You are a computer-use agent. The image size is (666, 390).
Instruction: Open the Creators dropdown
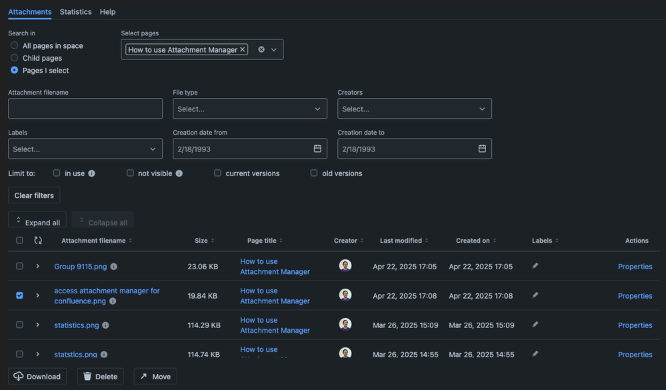415,109
